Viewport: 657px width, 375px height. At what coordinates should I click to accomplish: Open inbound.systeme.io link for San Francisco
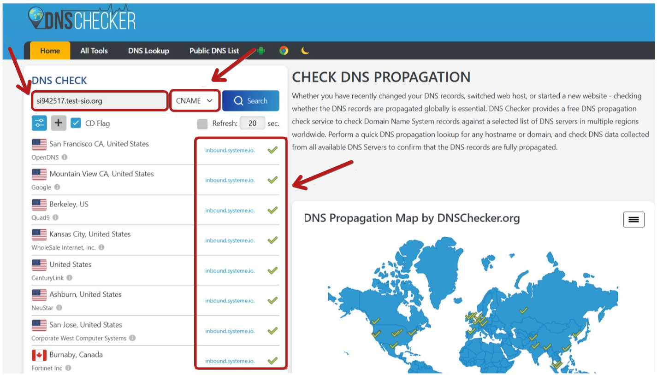tap(230, 150)
